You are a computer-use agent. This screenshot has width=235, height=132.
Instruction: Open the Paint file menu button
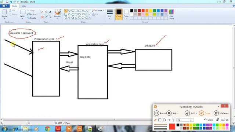[5, 6]
